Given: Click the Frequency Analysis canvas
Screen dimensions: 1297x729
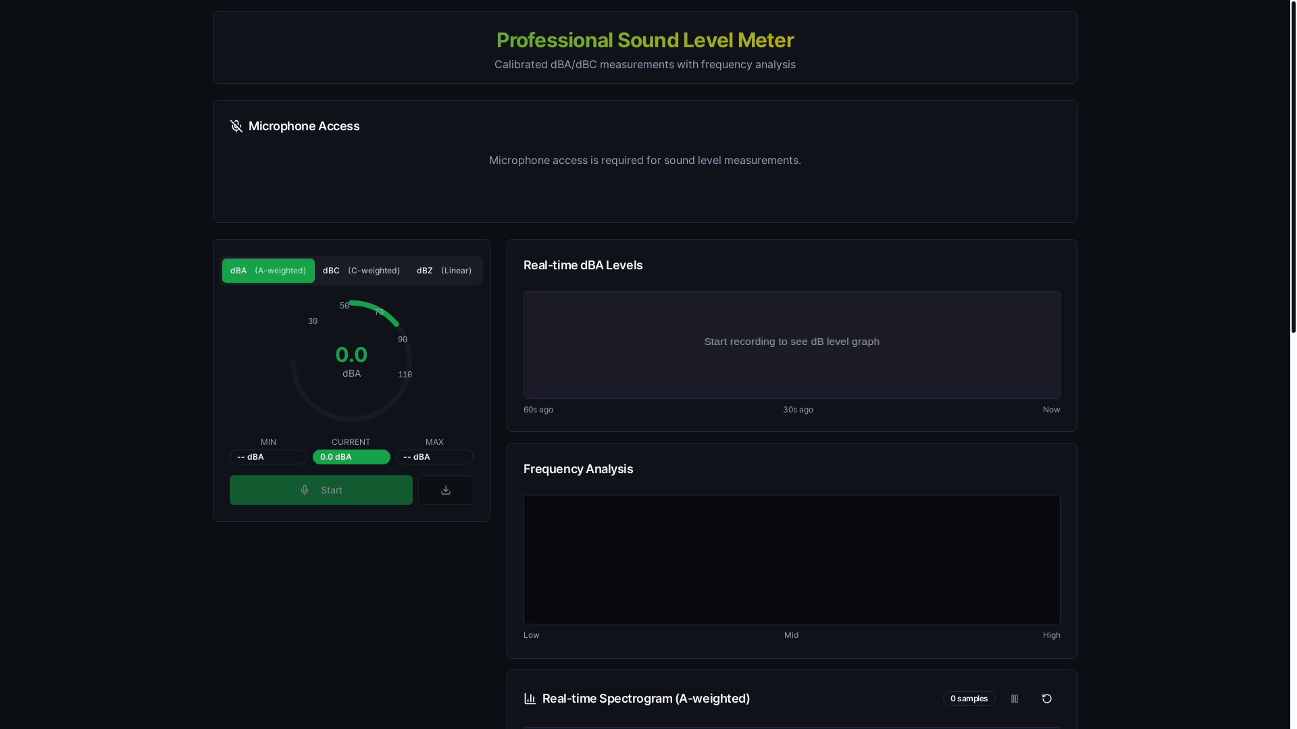Looking at the screenshot, I should point(792,560).
